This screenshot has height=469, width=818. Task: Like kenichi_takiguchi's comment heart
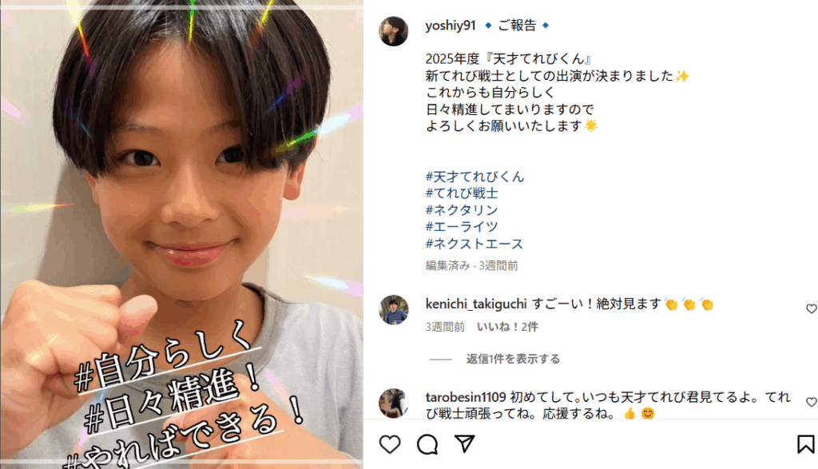point(812,309)
